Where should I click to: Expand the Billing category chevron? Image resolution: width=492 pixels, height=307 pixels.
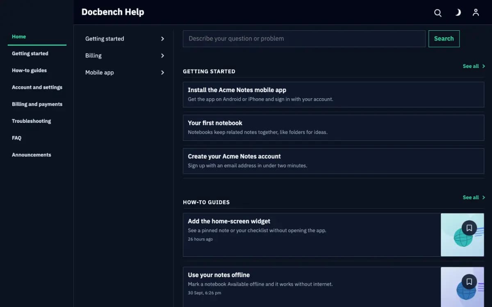tap(162, 56)
